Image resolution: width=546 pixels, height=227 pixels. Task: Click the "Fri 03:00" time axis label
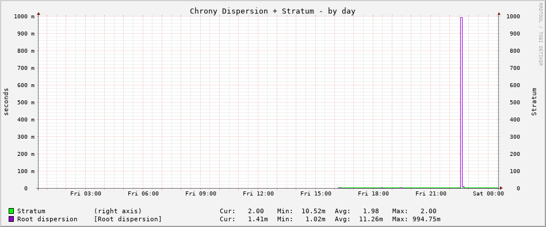pyautogui.click(x=86, y=193)
